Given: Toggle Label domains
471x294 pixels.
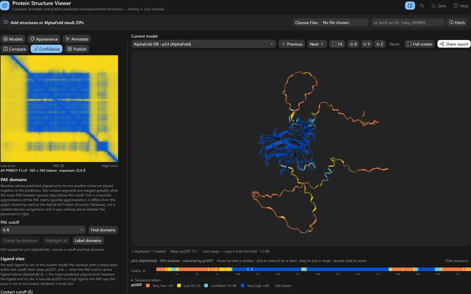Looking at the screenshot, I should pyautogui.click(x=88, y=241).
